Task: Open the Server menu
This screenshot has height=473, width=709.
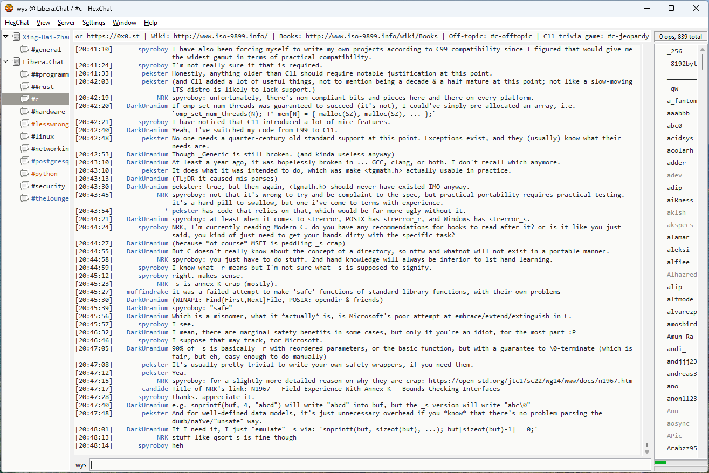Action: pos(66,23)
